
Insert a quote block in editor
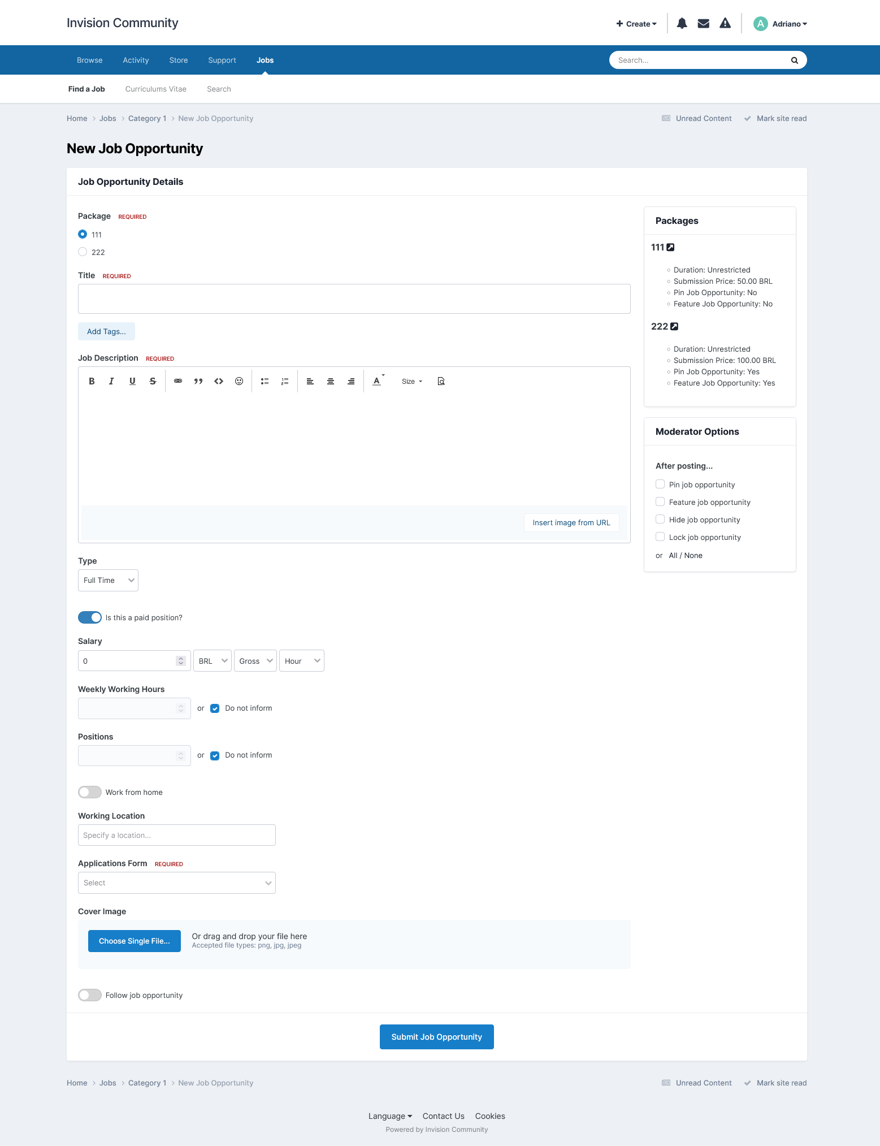(x=198, y=381)
